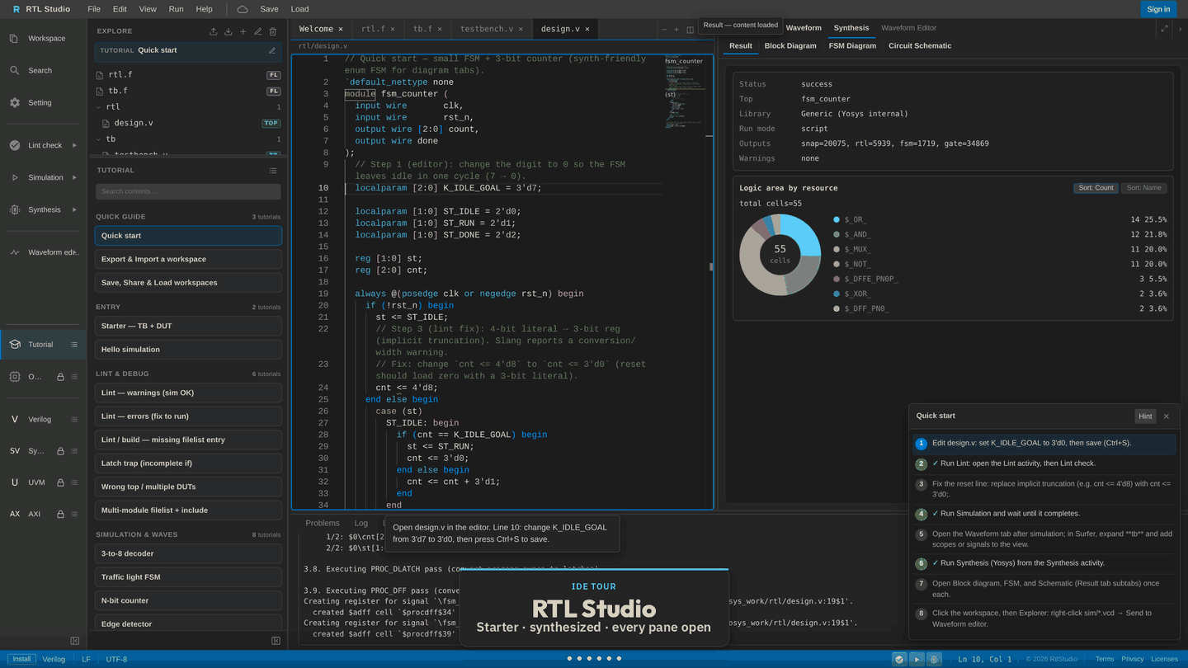
Task: Switch to the FSM Diagram subtab
Action: point(852,46)
